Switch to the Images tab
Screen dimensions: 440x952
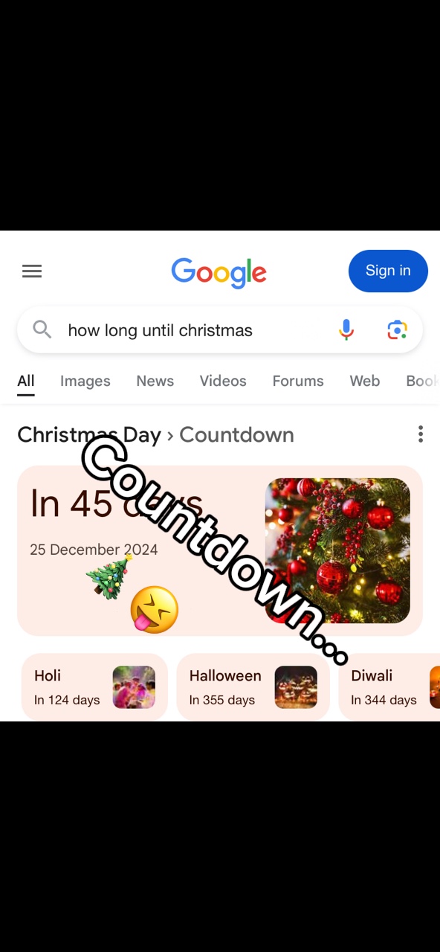click(85, 381)
